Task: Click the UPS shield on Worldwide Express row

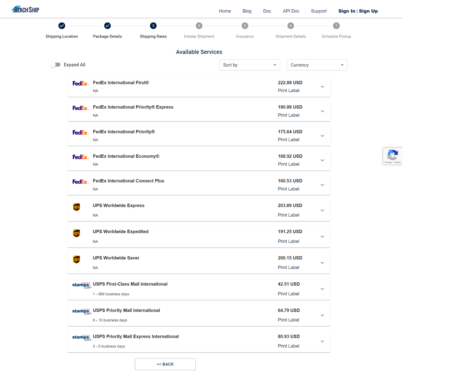Action: click(76, 207)
